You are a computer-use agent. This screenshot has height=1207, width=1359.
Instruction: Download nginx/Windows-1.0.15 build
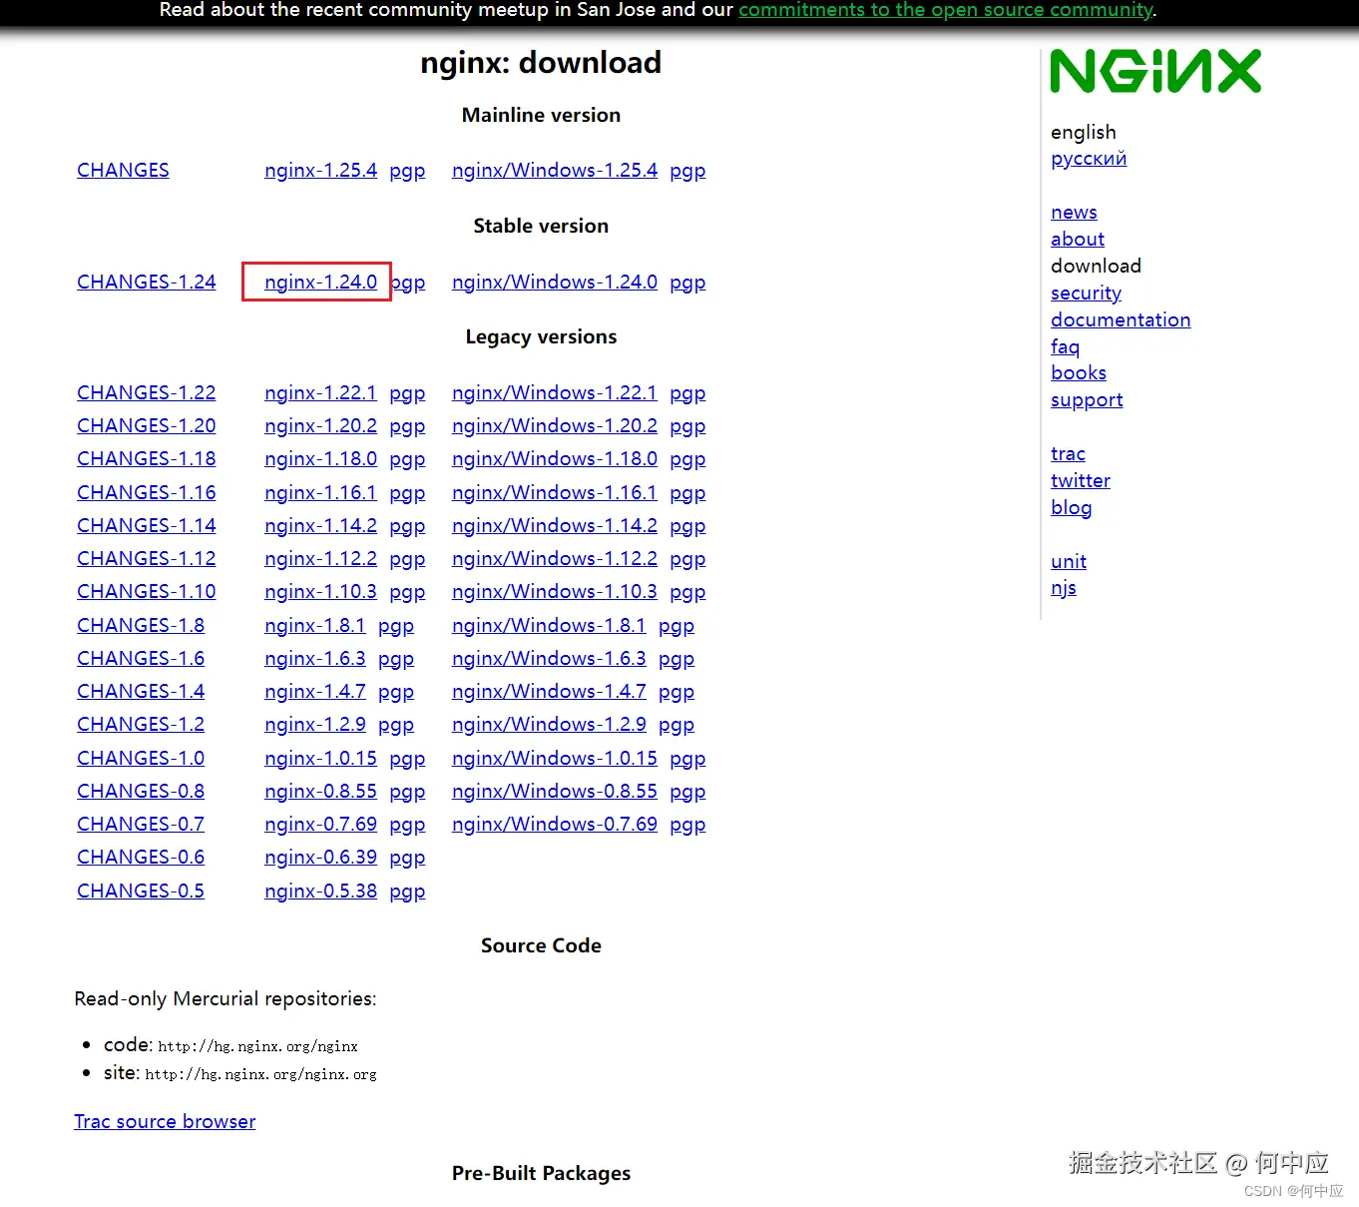pyautogui.click(x=555, y=759)
